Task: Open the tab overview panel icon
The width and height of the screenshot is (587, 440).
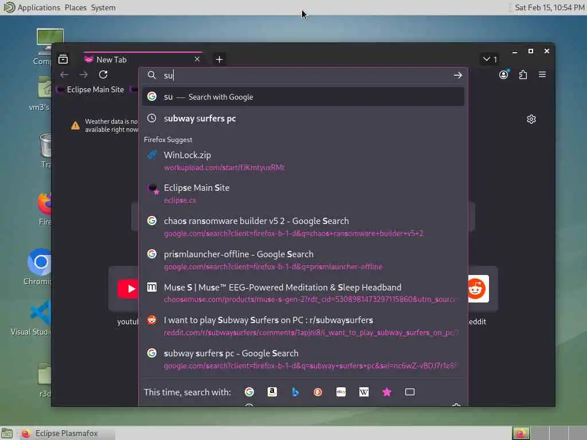Action: tap(63, 59)
